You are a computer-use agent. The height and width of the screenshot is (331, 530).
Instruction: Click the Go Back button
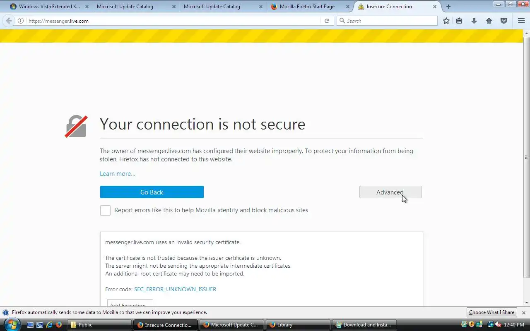pos(152,192)
